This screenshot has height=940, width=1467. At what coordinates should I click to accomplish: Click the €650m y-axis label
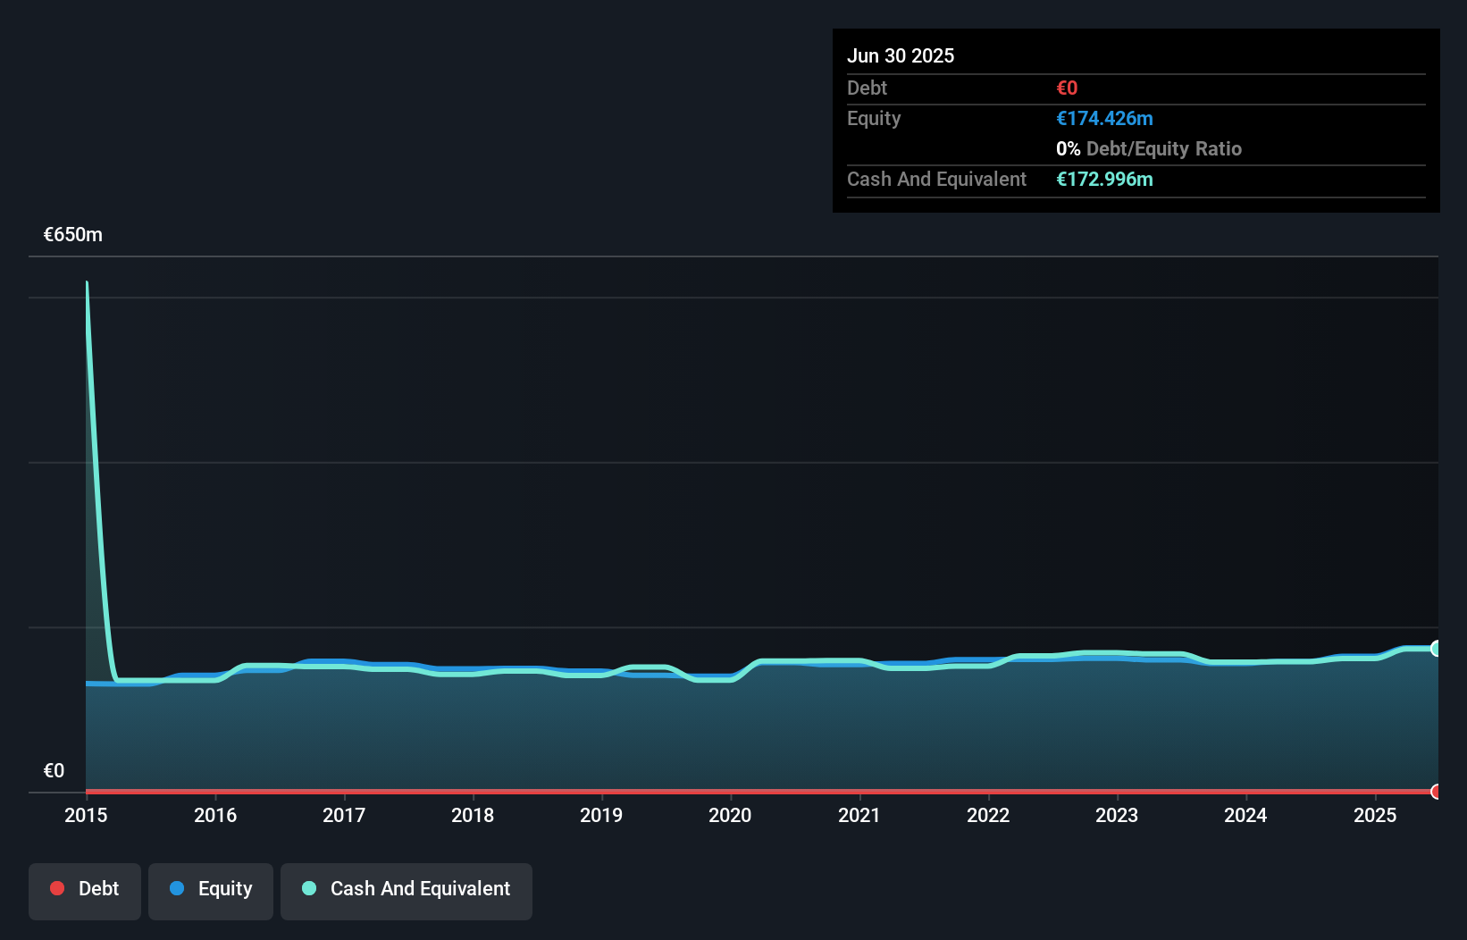pyautogui.click(x=73, y=235)
